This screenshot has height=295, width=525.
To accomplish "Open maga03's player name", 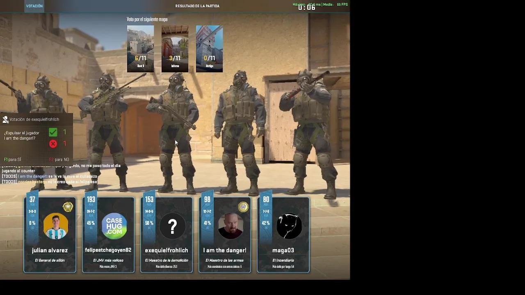I will [x=283, y=250].
